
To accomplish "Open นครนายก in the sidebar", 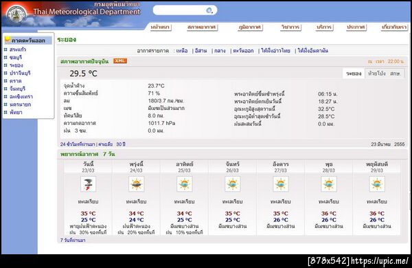I will [20, 104].
